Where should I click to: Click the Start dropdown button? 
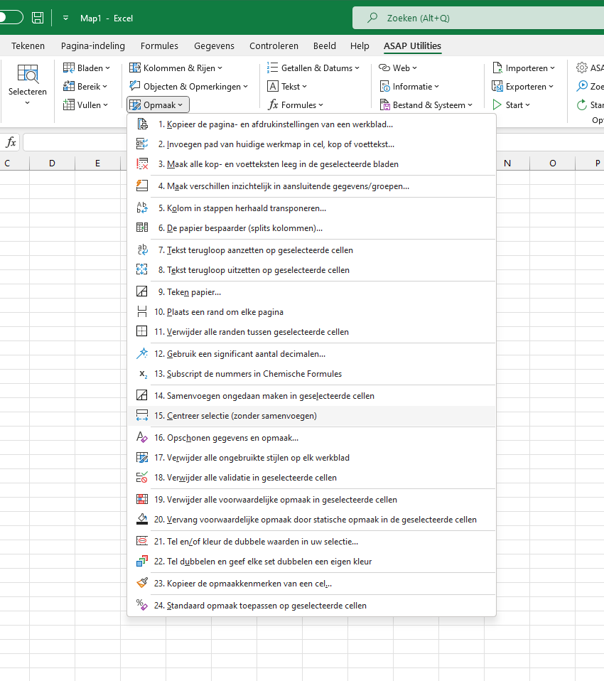(x=511, y=104)
